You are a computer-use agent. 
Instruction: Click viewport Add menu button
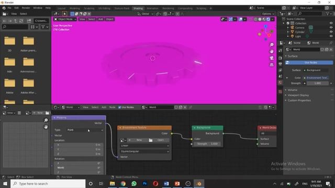pyautogui.click(x=100, y=19)
